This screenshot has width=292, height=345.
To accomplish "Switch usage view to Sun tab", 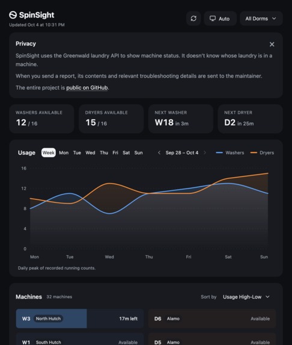I will [138, 153].
